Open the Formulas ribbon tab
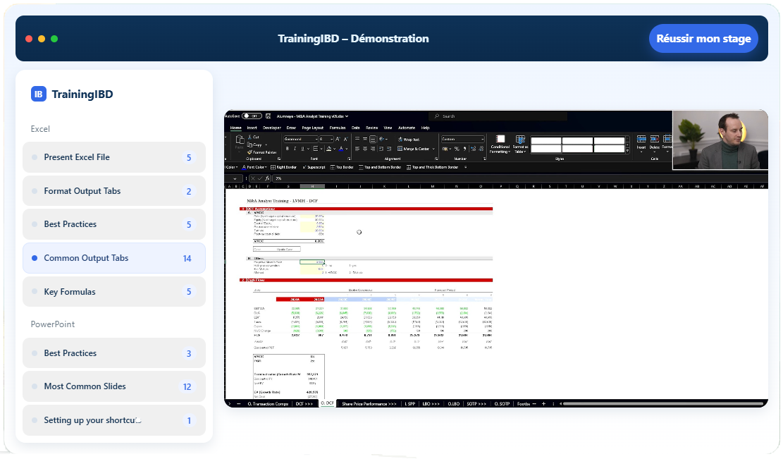 click(x=338, y=128)
